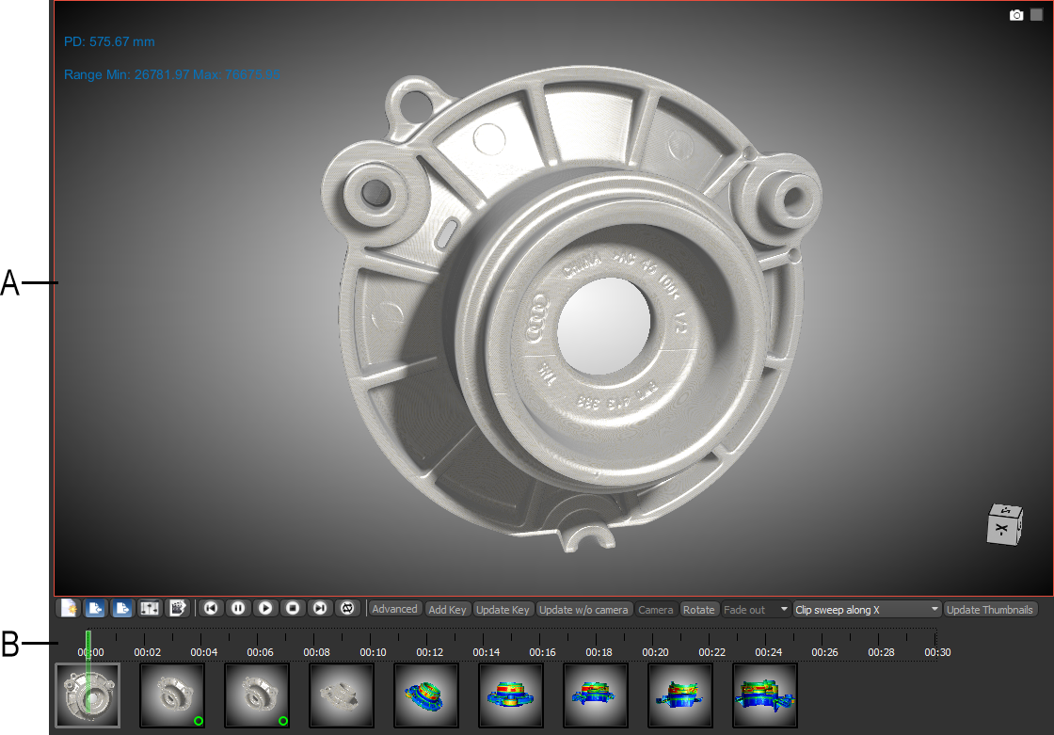Viewport: 1054px width, 735px height.
Task: Pause the animation playback
Action: pyautogui.click(x=238, y=608)
